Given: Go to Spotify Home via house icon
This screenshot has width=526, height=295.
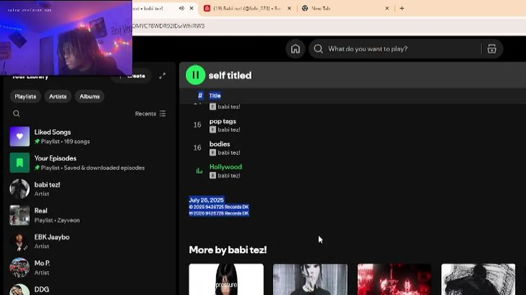Looking at the screenshot, I should [295, 49].
